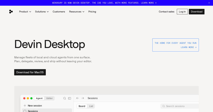Expand the Product menu
Screen dimensions: 213x112
point(25,11)
